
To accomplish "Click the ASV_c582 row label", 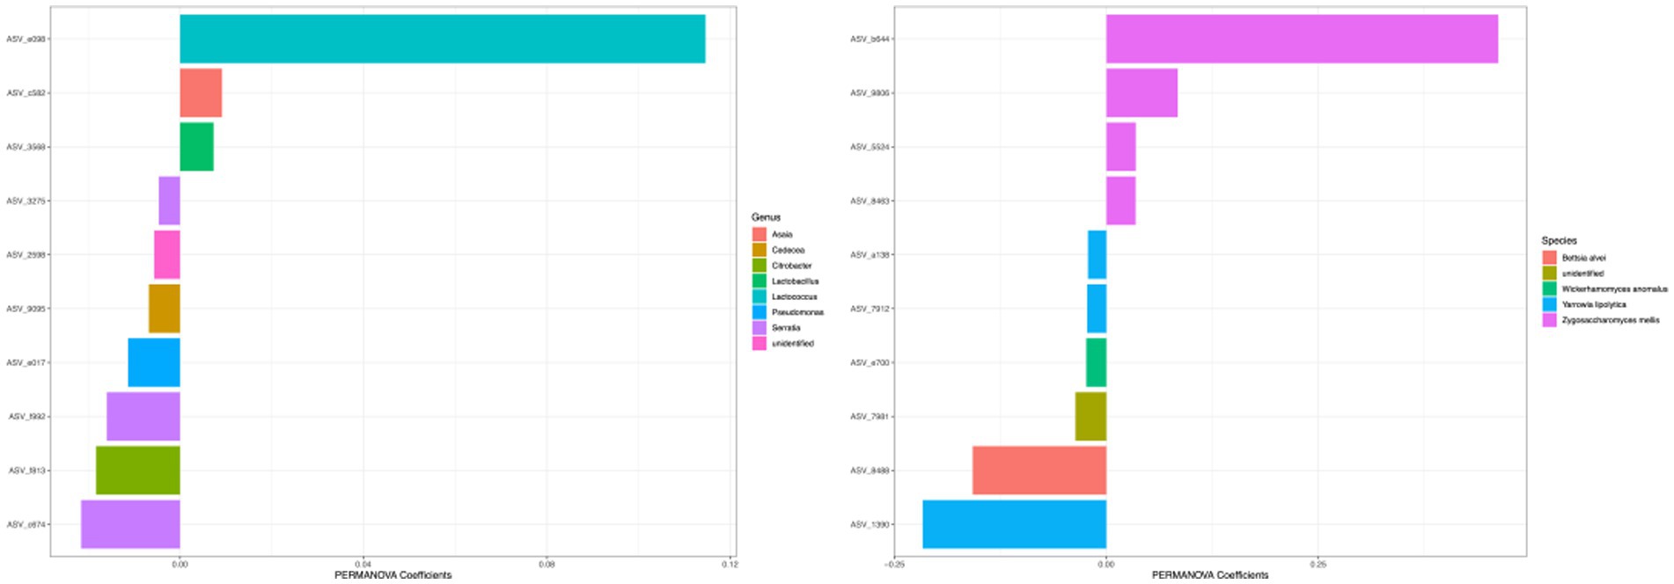I will (26, 93).
